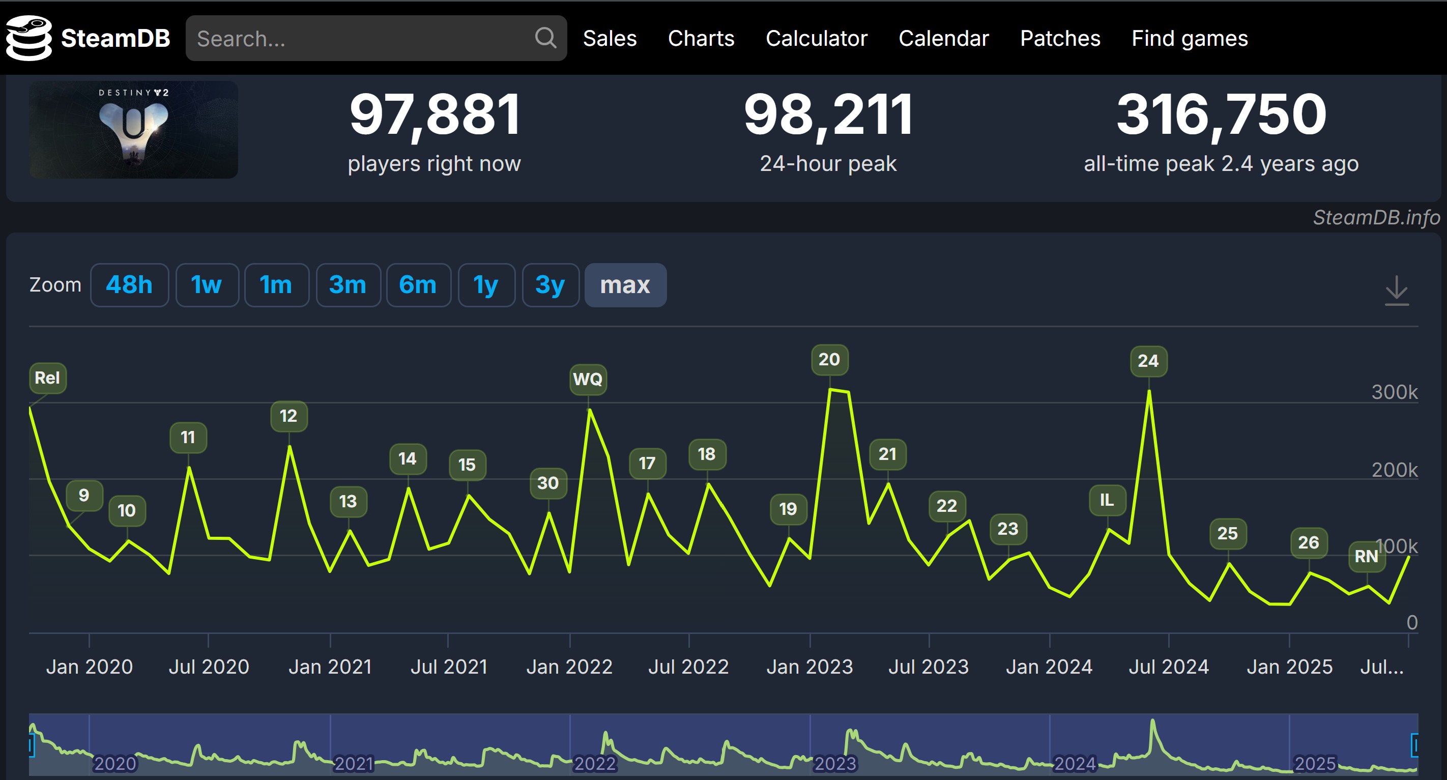Grab the right navigator range handle
The image size is (1447, 780).
1415,745
